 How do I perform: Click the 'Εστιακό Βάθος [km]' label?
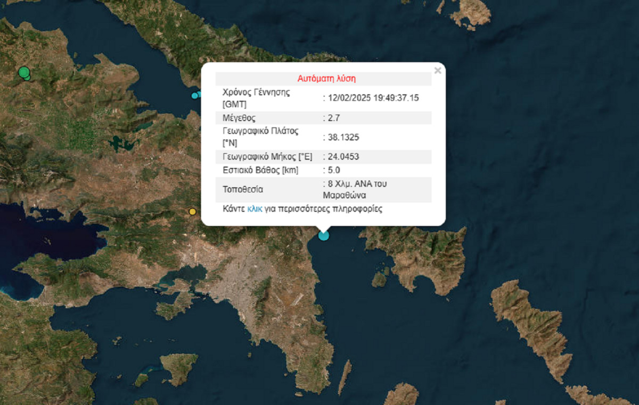click(260, 170)
